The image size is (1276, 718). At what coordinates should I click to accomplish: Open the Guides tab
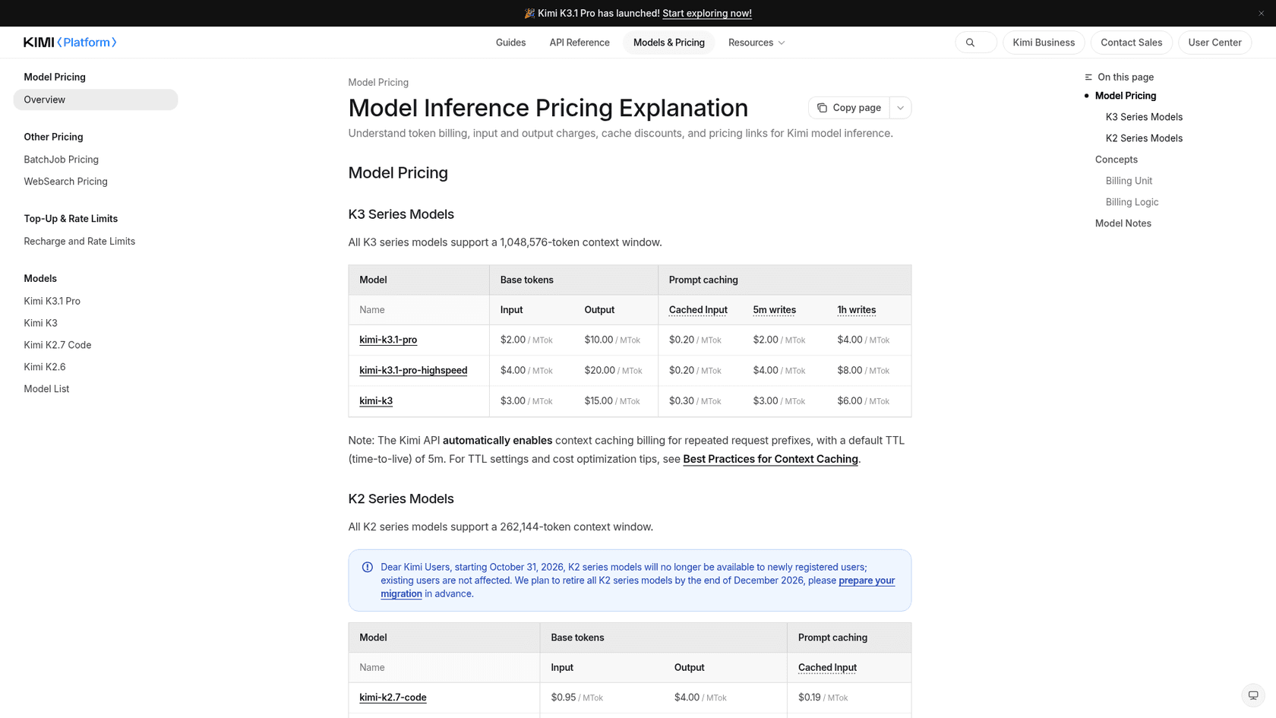point(510,43)
